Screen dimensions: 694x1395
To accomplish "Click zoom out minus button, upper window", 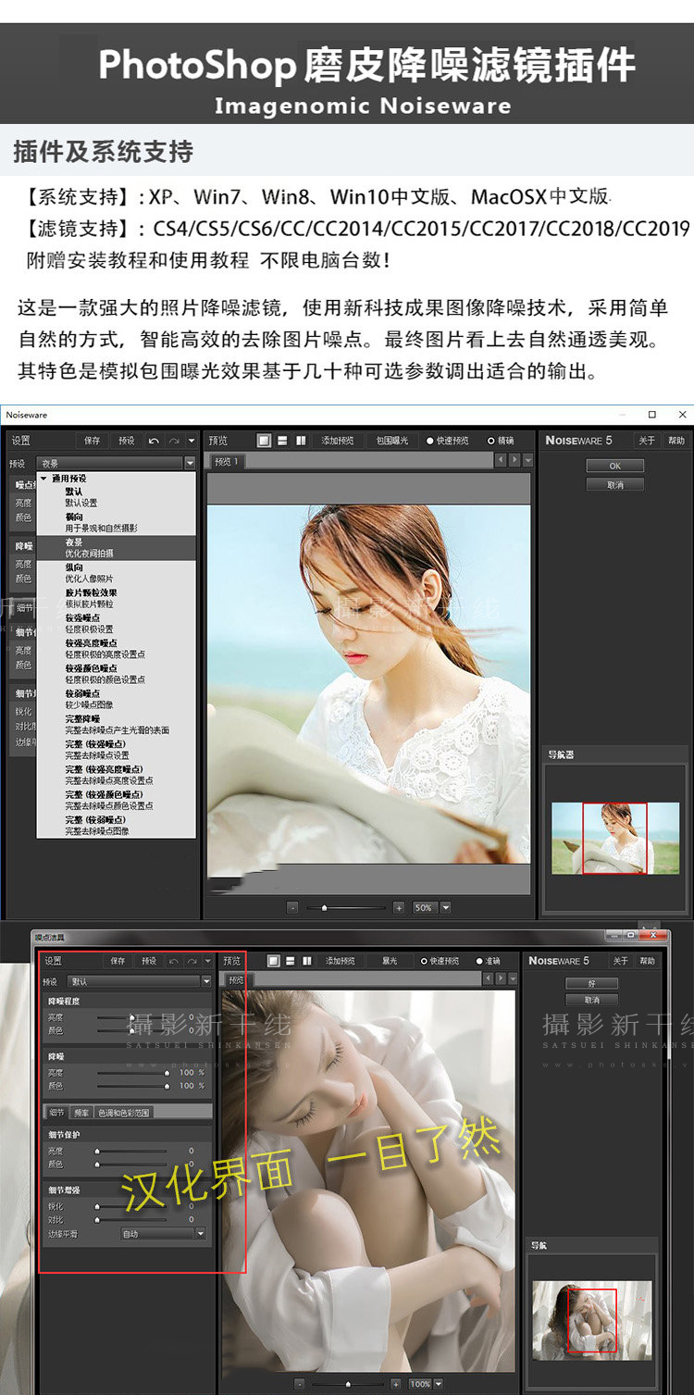I will pyautogui.click(x=292, y=908).
